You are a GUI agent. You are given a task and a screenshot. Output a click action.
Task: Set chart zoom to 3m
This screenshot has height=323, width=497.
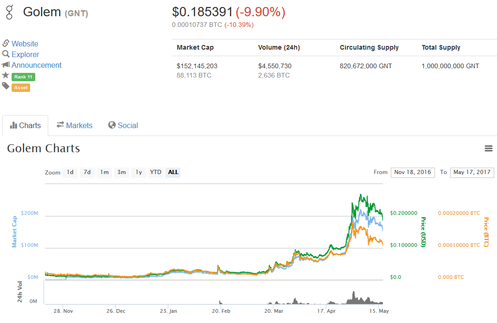(x=121, y=172)
